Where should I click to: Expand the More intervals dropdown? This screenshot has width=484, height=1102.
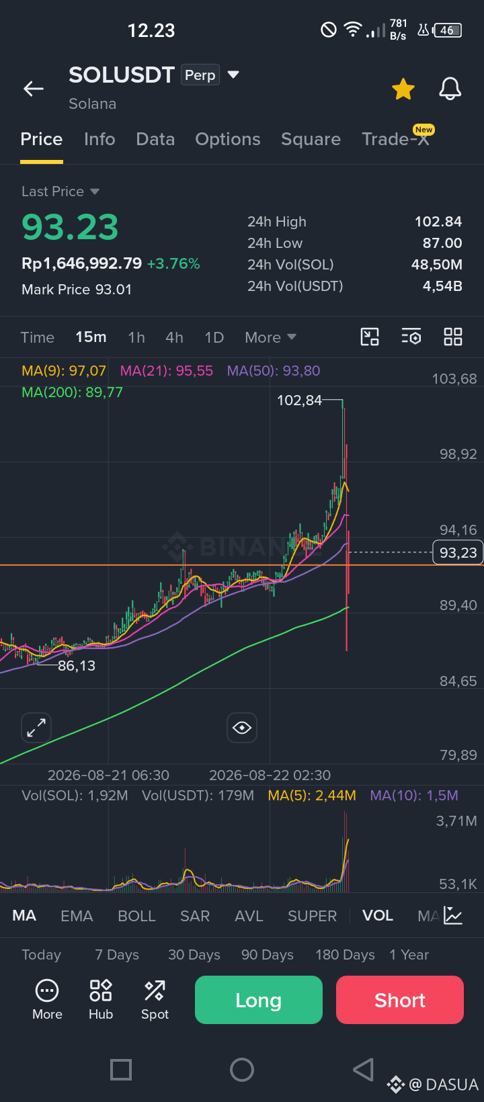[271, 337]
